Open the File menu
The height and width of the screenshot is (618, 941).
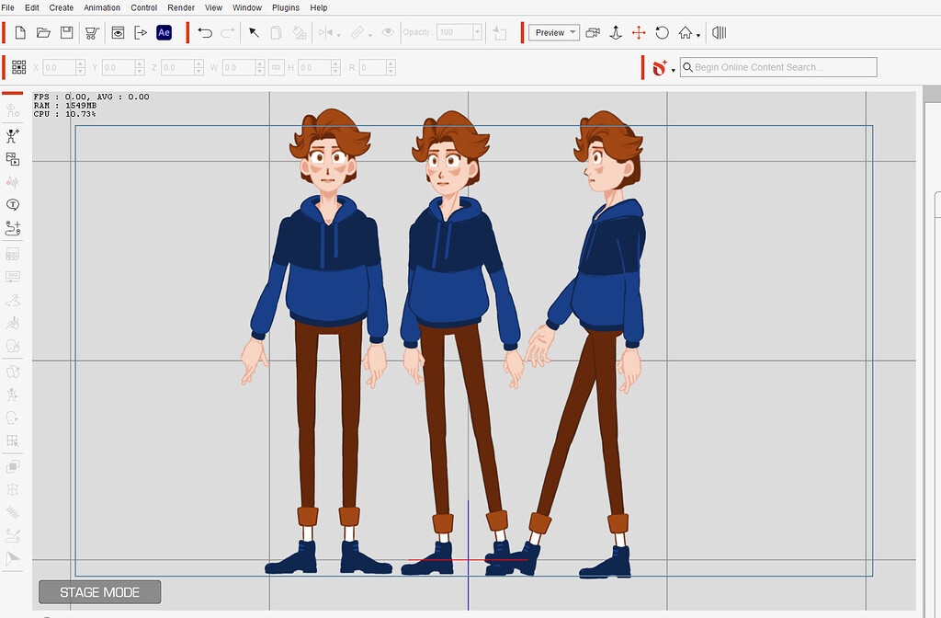coord(7,7)
